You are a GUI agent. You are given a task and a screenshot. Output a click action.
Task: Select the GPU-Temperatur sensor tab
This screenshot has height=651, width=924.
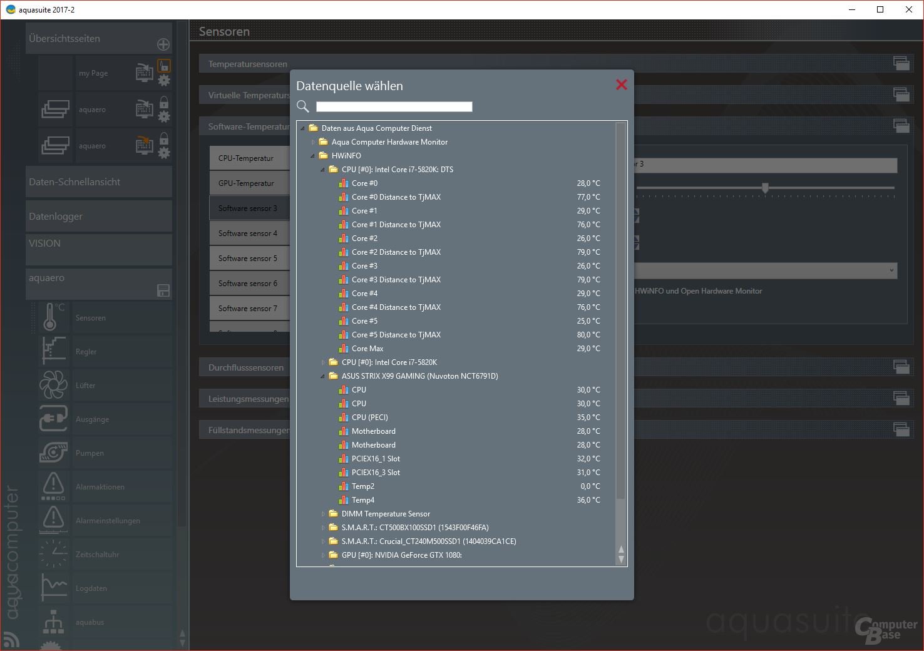pos(249,183)
